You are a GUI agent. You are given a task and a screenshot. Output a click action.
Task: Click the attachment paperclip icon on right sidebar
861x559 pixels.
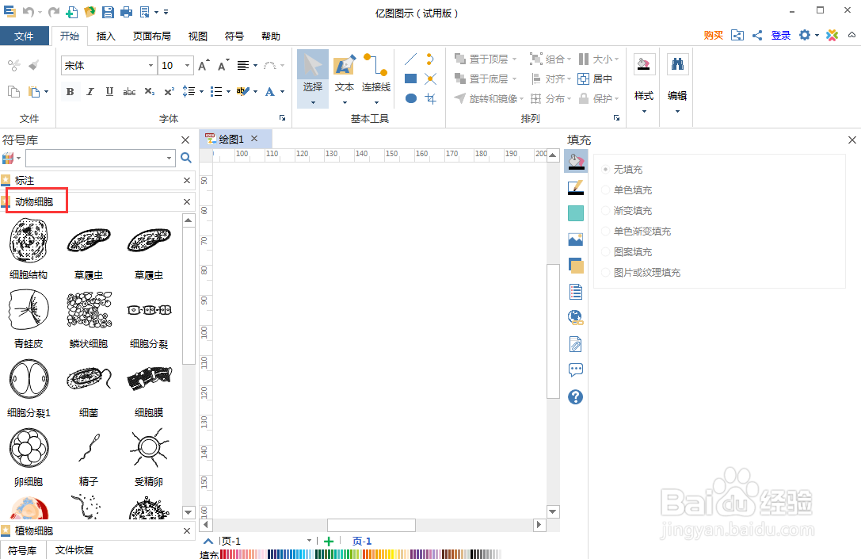576,343
